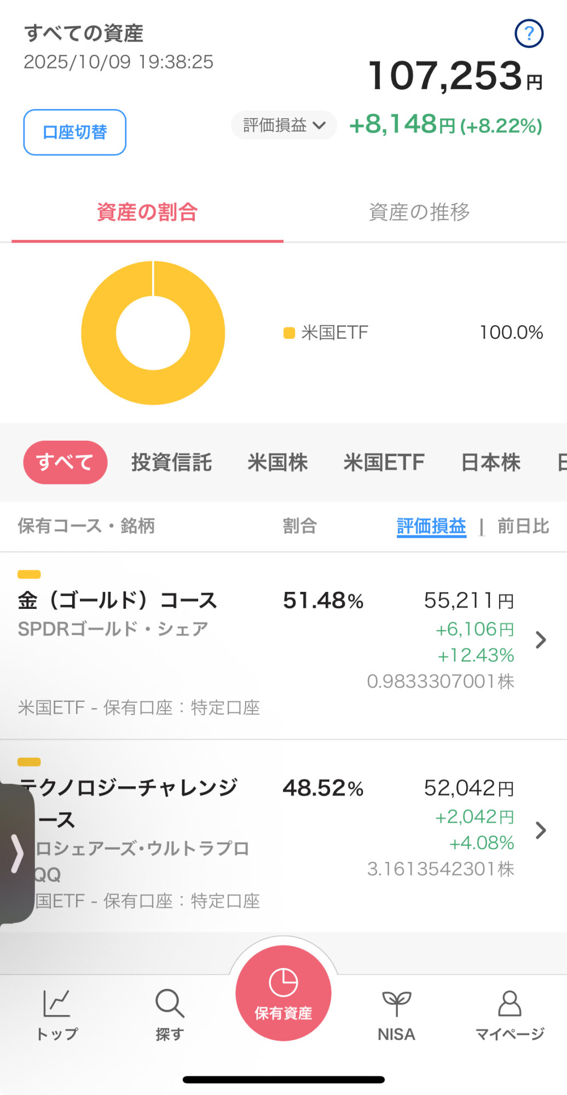Select the 米国株 filter
This screenshot has height=1095, width=567.
277,462
